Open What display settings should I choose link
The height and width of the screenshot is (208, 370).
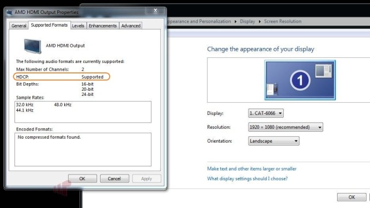pyautogui.click(x=247, y=179)
